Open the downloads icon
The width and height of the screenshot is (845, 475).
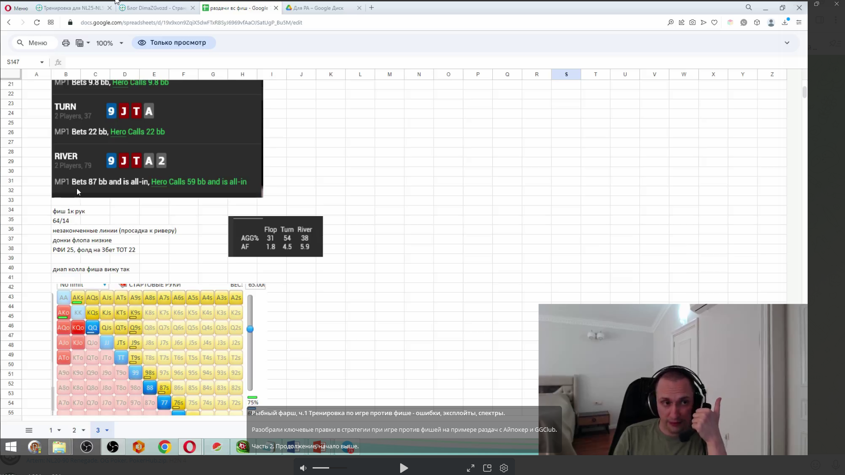pos(785,22)
